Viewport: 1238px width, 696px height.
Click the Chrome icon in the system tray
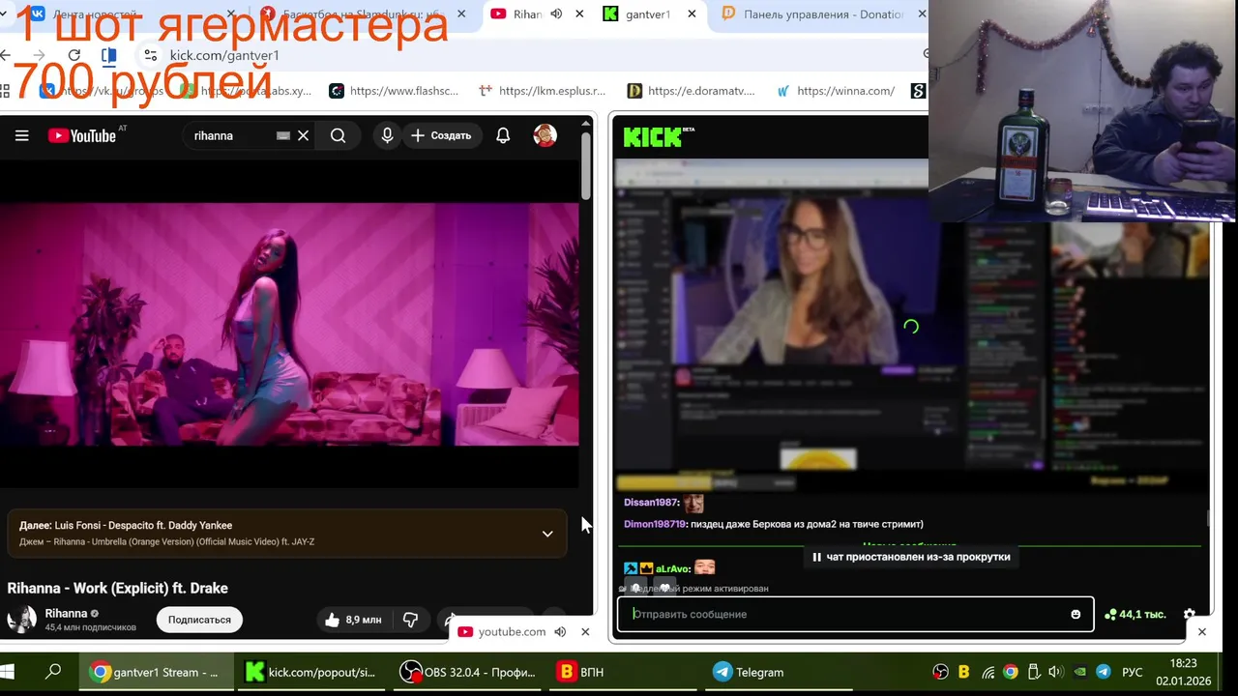coord(1011,672)
